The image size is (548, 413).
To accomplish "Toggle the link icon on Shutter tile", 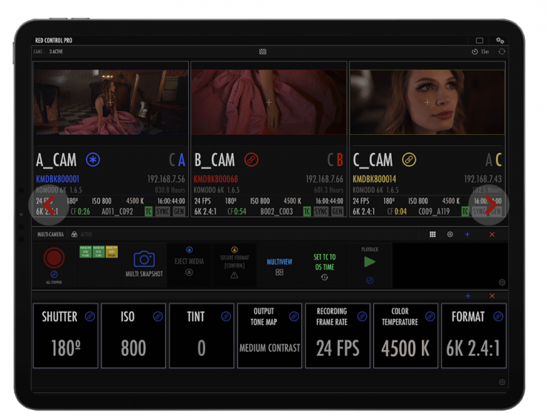I will tap(90, 316).
